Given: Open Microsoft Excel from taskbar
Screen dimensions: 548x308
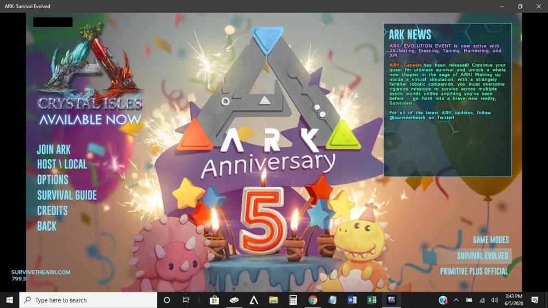Looking at the screenshot, I should (372, 300).
